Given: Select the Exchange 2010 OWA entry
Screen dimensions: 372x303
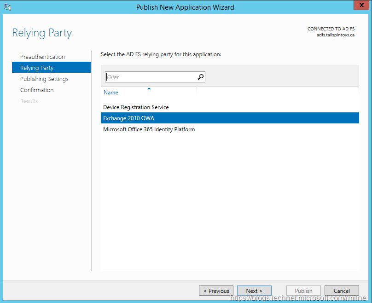Looking at the screenshot, I should click(128, 118).
